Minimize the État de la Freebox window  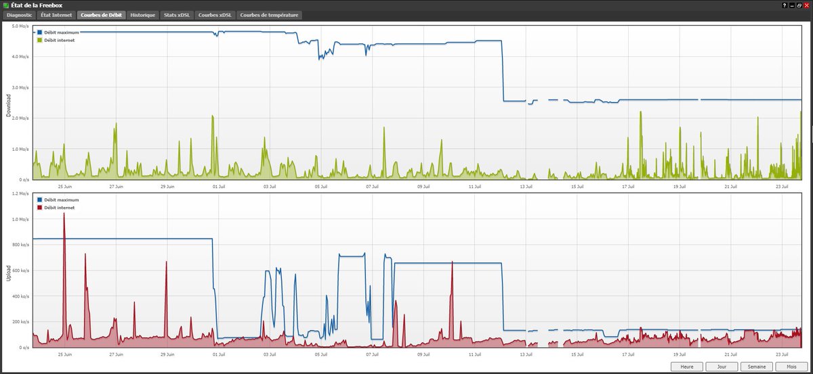coord(793,5)
